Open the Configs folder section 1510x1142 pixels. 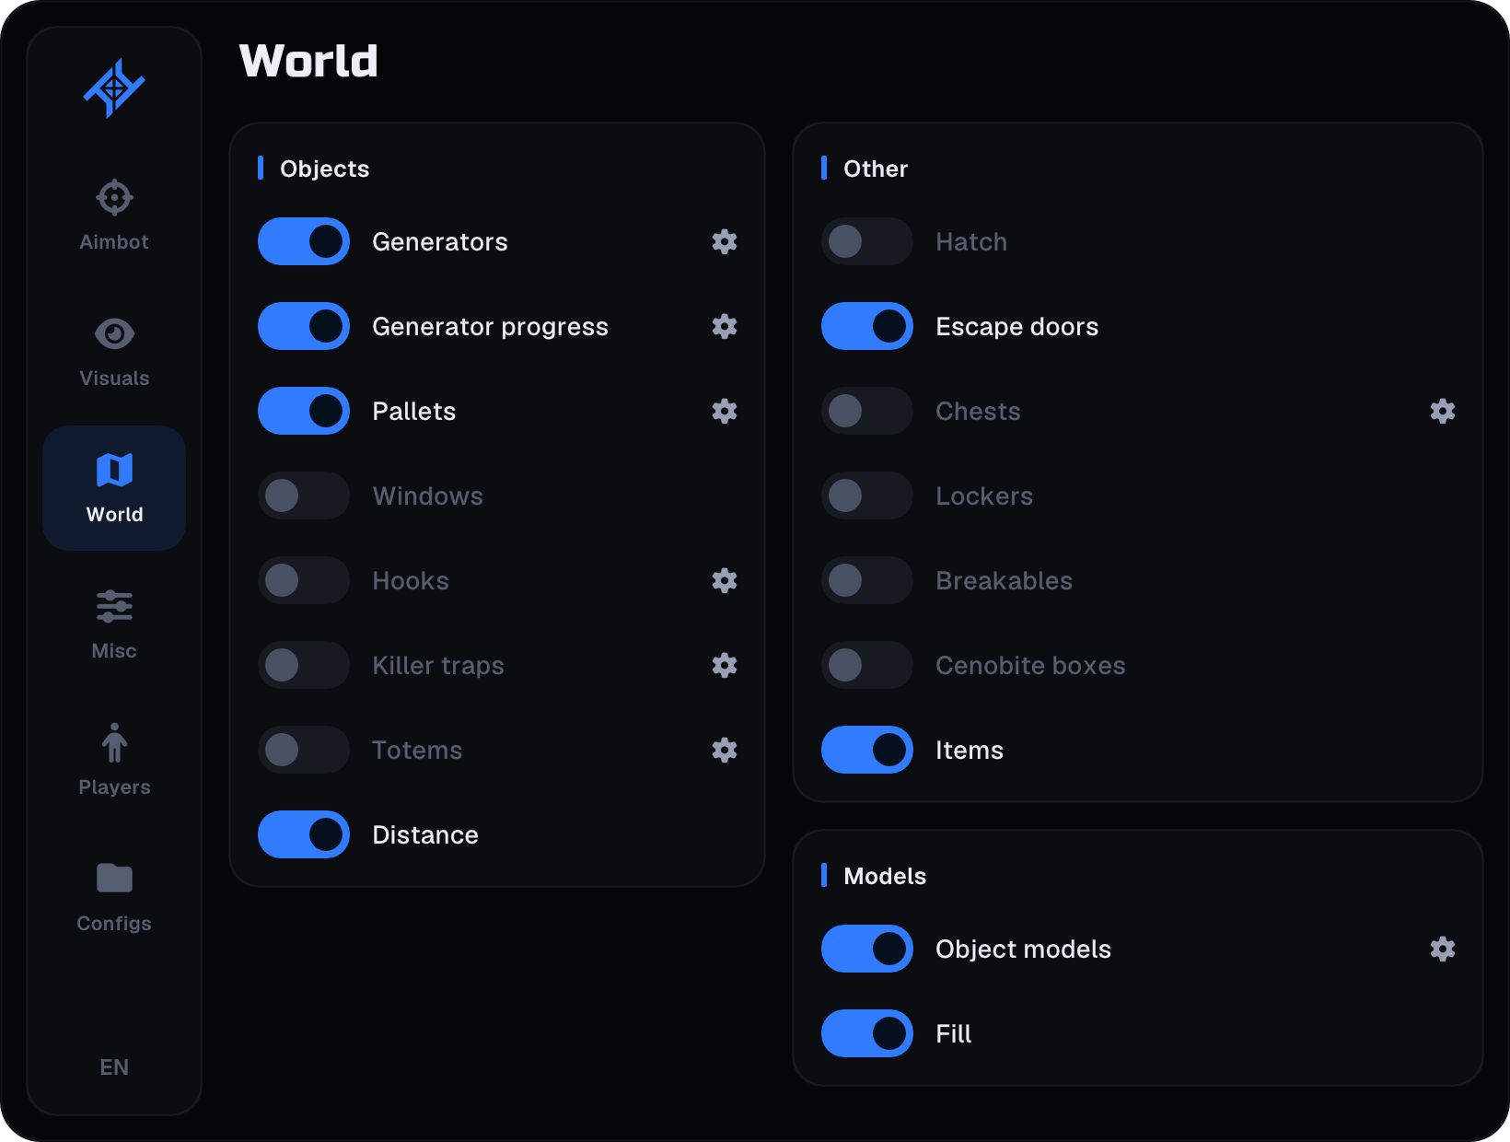(x=114, y=897)
